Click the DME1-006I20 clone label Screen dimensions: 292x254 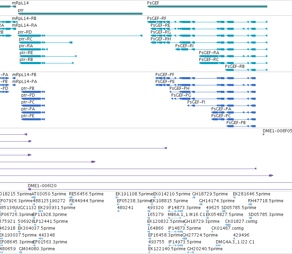[42, 186]
